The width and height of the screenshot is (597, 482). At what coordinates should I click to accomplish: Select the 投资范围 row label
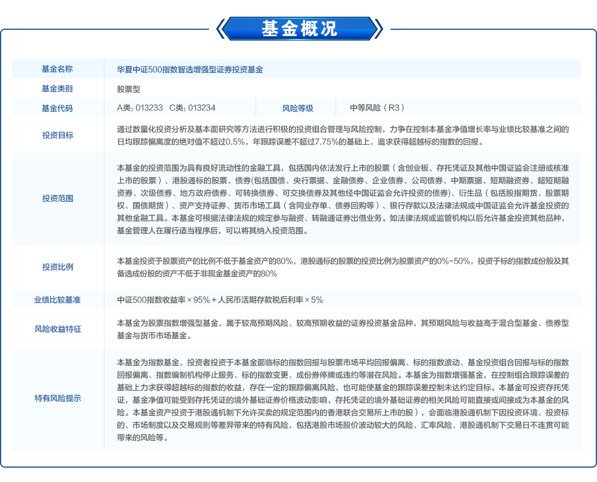[57, 198]
